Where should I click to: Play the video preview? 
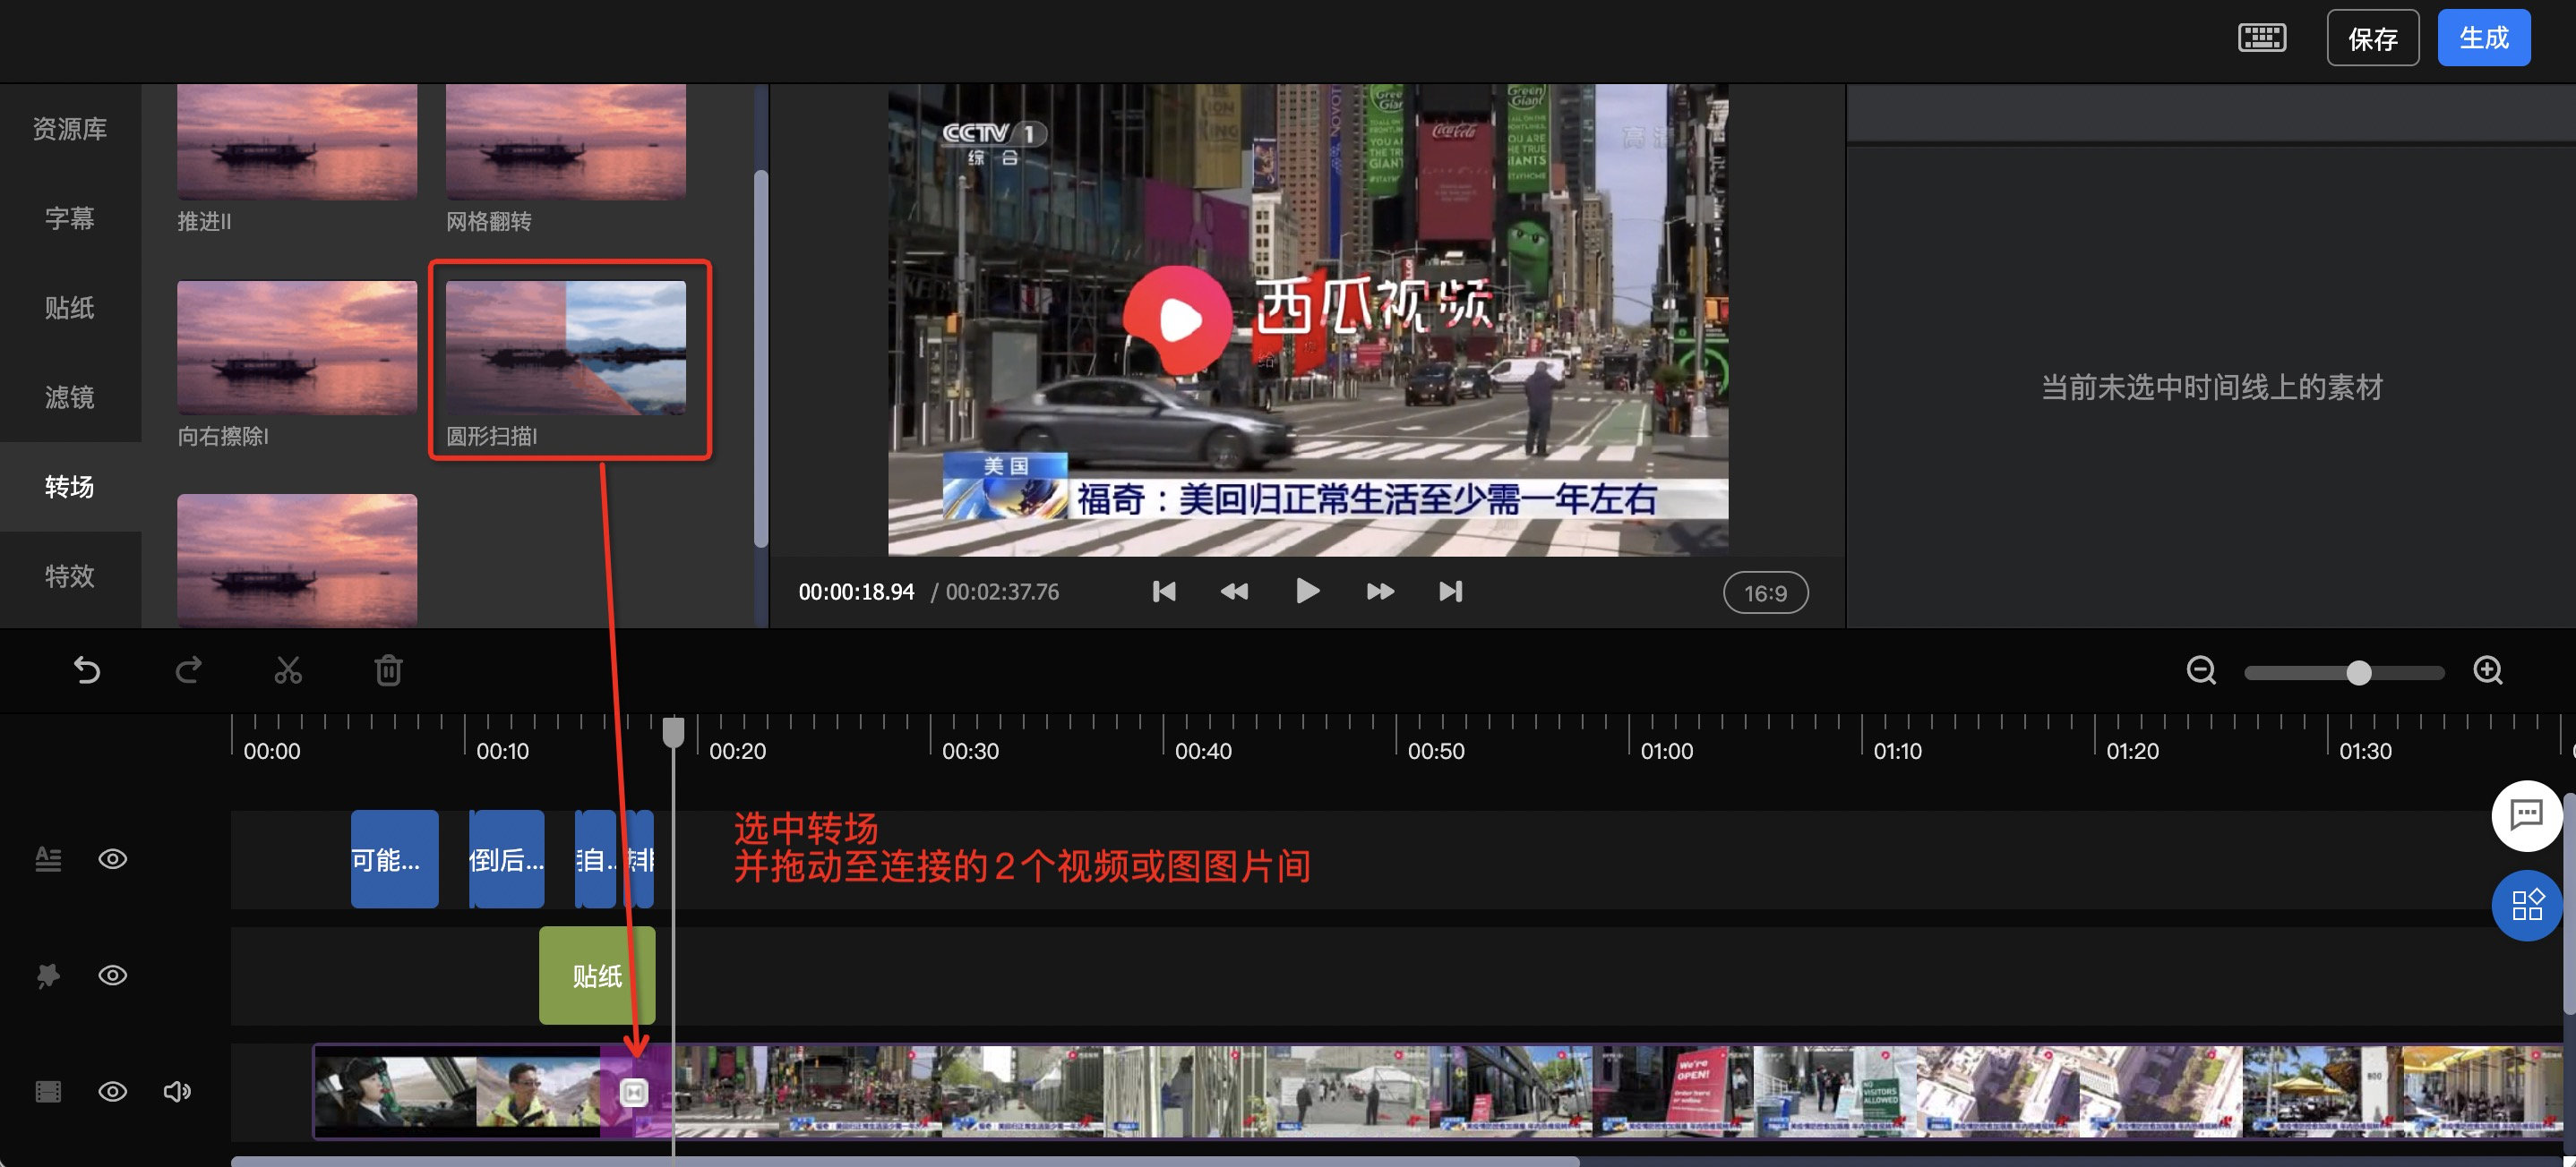pyautogui.click(x=1307, y=592)
